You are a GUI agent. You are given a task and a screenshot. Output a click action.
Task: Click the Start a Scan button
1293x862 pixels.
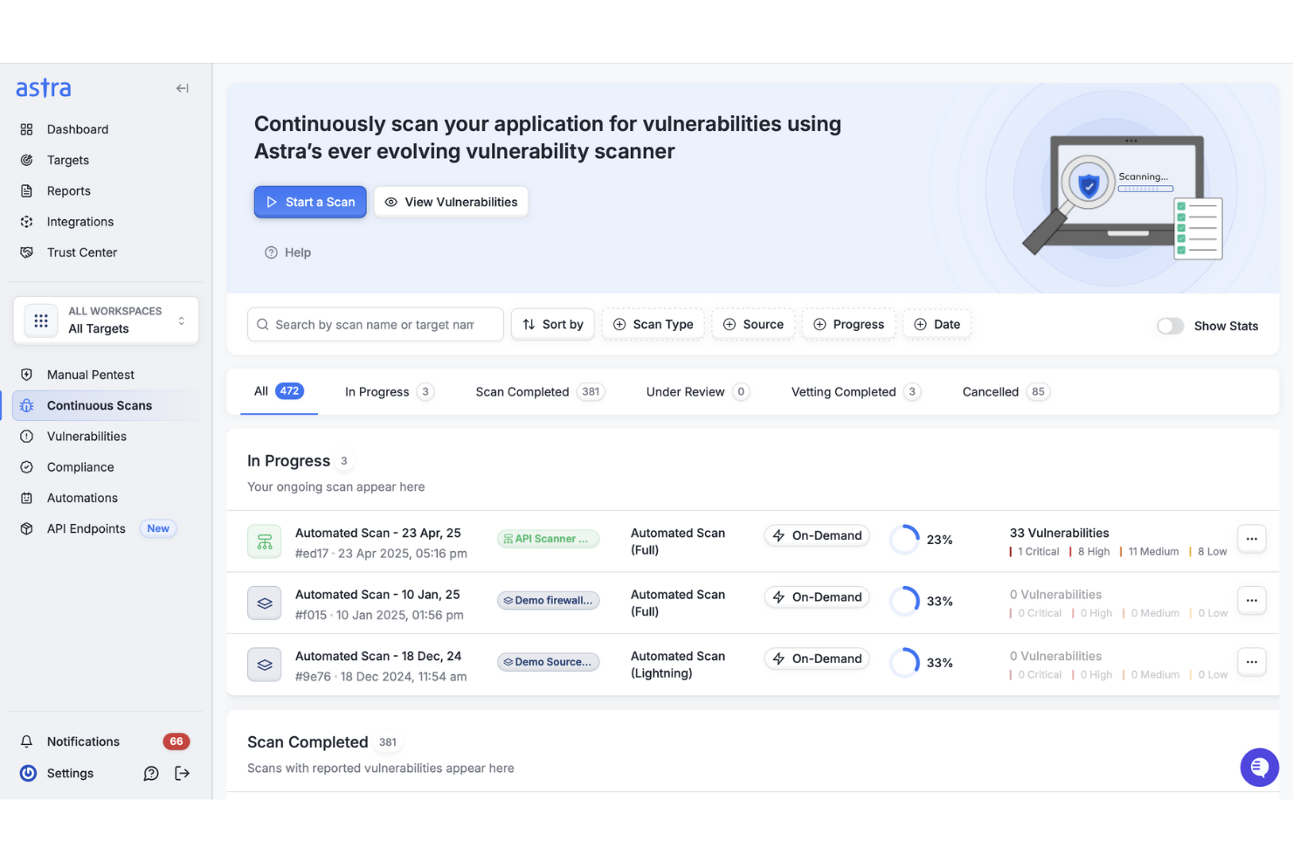click(x=310, y=202)
